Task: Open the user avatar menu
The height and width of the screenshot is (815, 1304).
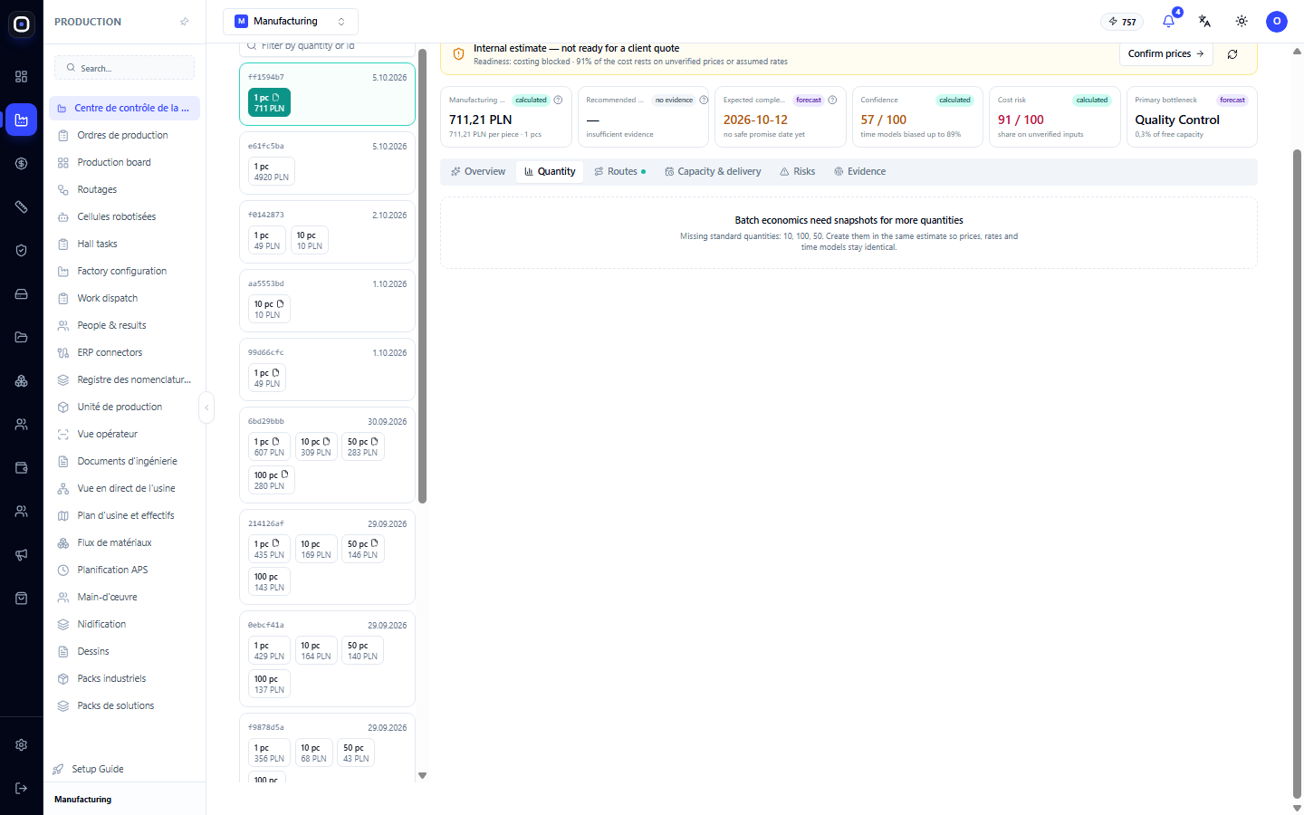Action: (1277, 21)
